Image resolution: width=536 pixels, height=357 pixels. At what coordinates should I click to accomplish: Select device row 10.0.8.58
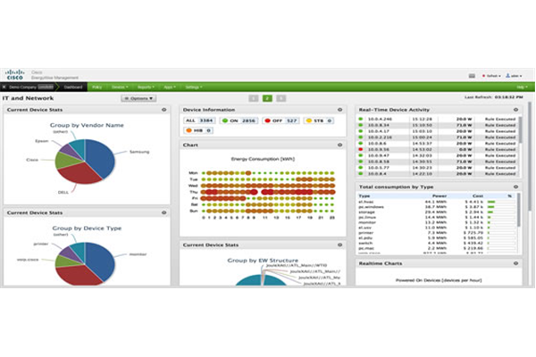coord(438,162)
